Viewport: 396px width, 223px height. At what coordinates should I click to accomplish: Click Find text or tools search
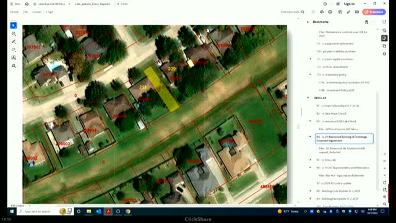[293, 12]
